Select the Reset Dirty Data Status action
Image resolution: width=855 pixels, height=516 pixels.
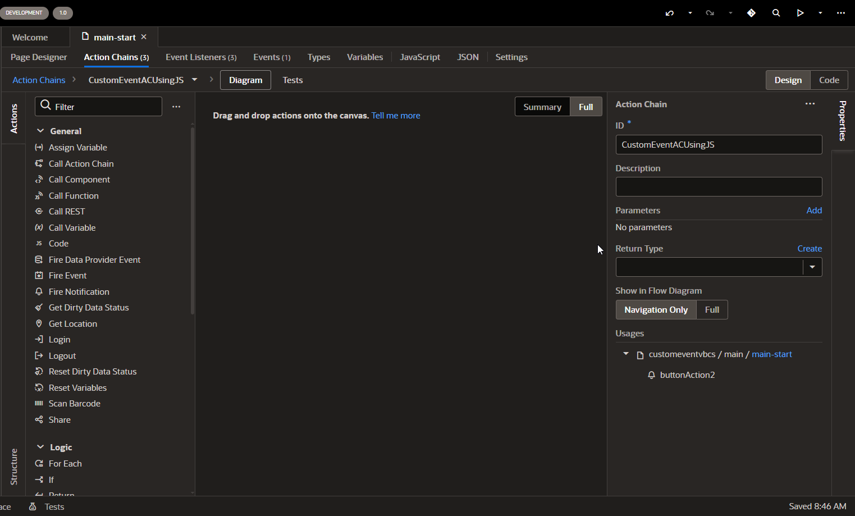click(x=93, y=372)
